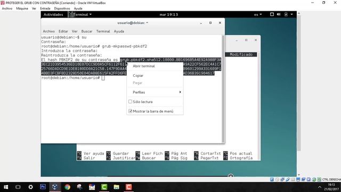Viewport: 341px width, 192px height.
Task: Click the VirtualBox window vertical scrollbar
Action: 299,83
